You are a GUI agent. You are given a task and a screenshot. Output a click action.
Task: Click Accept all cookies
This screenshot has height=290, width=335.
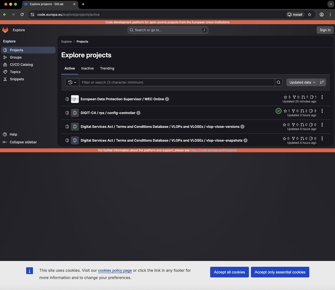pos(229,272)
